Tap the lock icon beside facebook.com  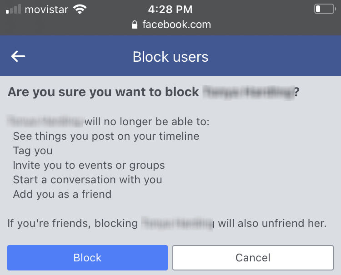[x=134, y=25]
